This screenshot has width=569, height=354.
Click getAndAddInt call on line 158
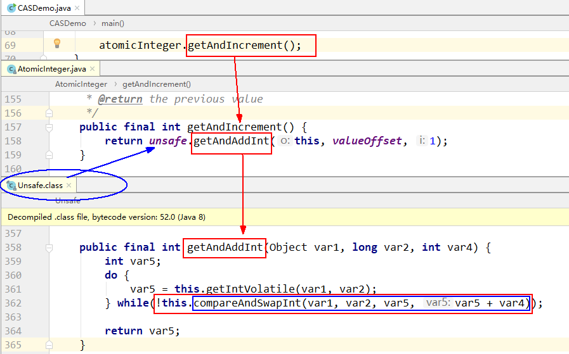tap(231, 141)
